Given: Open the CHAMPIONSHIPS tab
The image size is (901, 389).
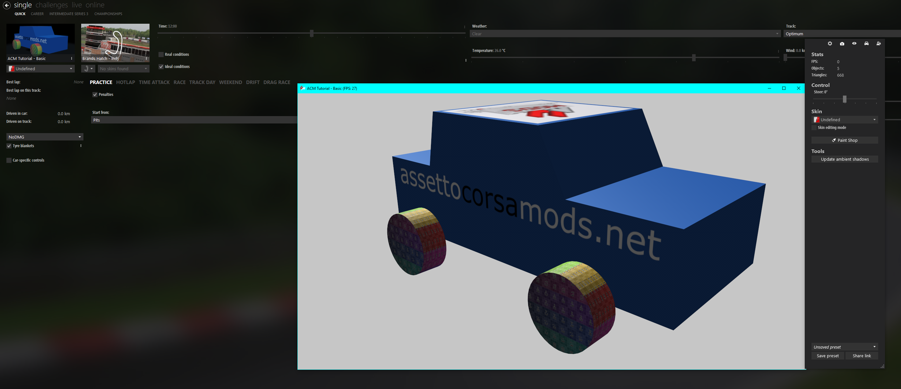Looking at the screenshot, I should point(108,14).
